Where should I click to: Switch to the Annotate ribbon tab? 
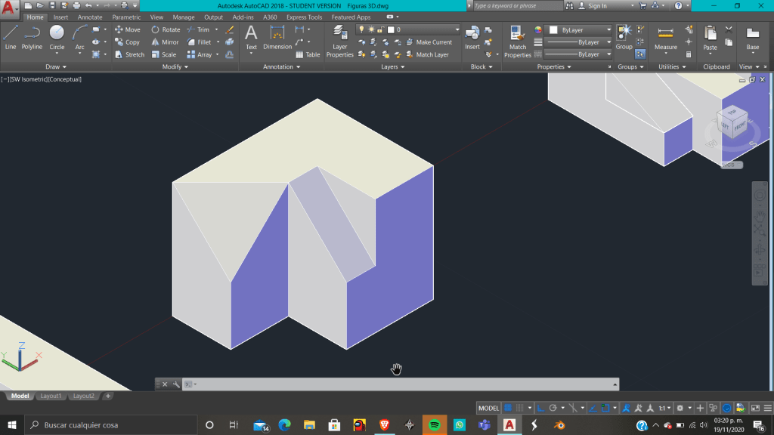[90, 17]
